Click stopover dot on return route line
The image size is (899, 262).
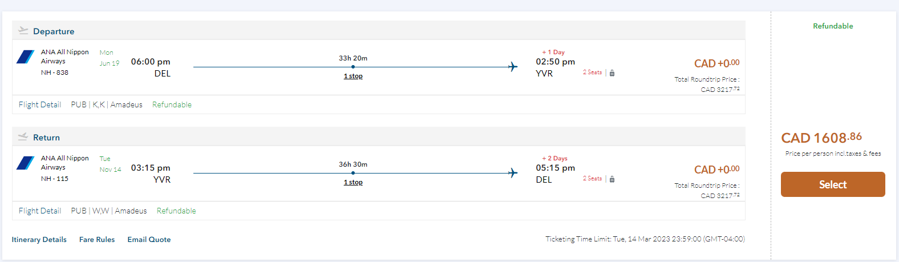pyautogui.click(x=353, y=173)
